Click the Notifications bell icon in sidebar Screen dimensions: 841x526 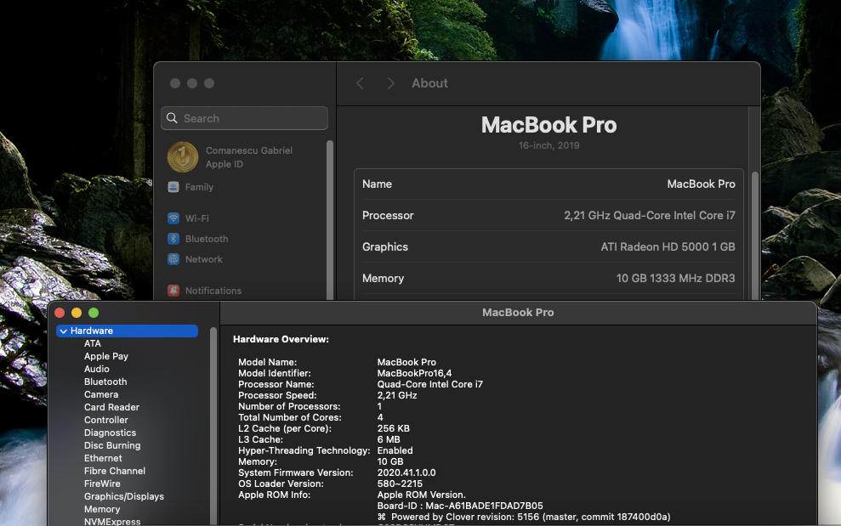173,290
